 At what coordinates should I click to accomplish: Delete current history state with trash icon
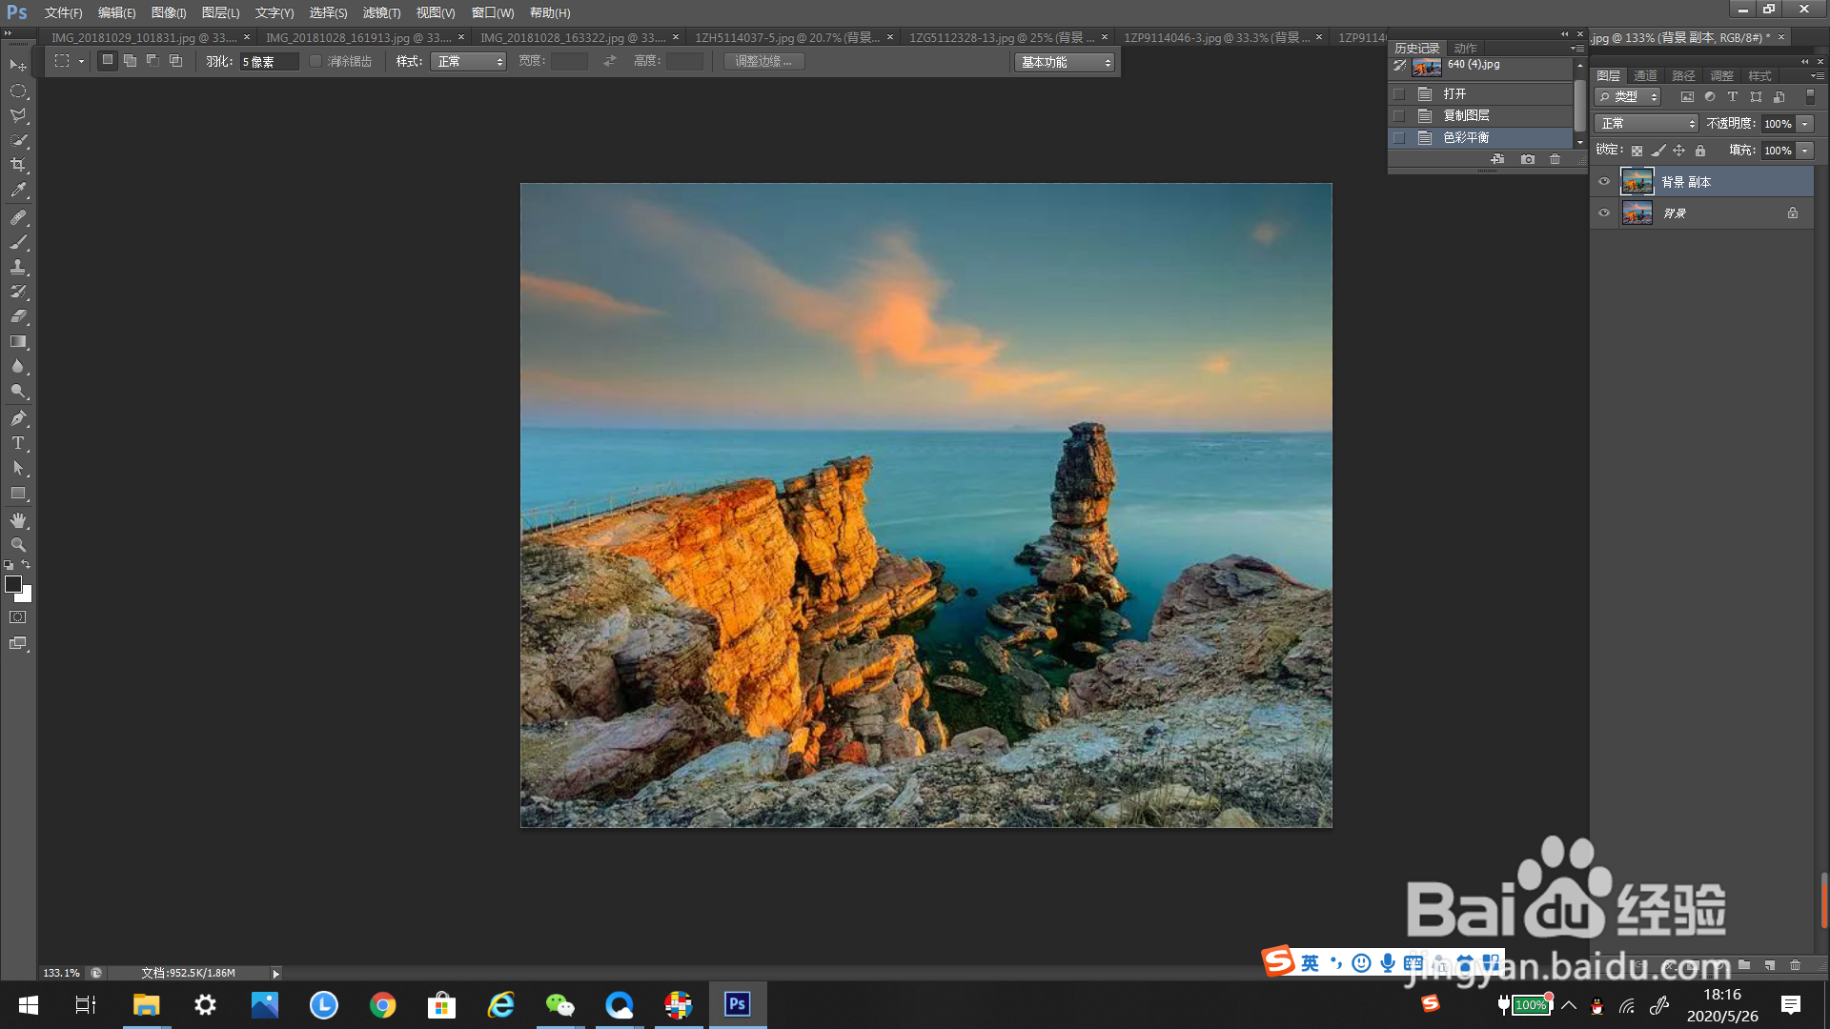pos(1555,159)
